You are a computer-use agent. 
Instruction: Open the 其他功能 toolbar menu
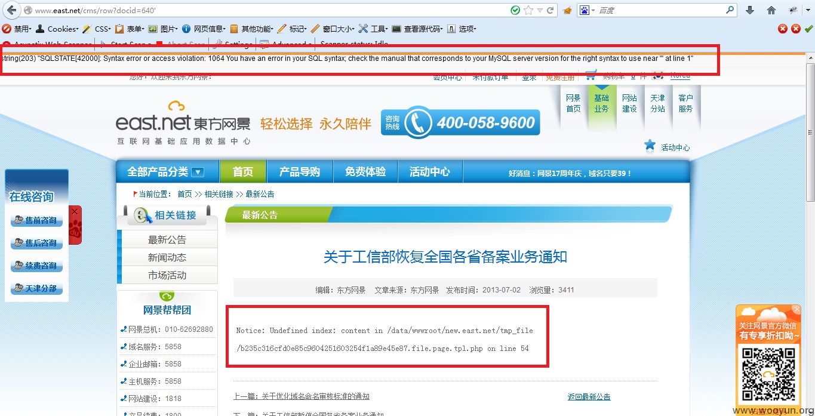[251, 29]
